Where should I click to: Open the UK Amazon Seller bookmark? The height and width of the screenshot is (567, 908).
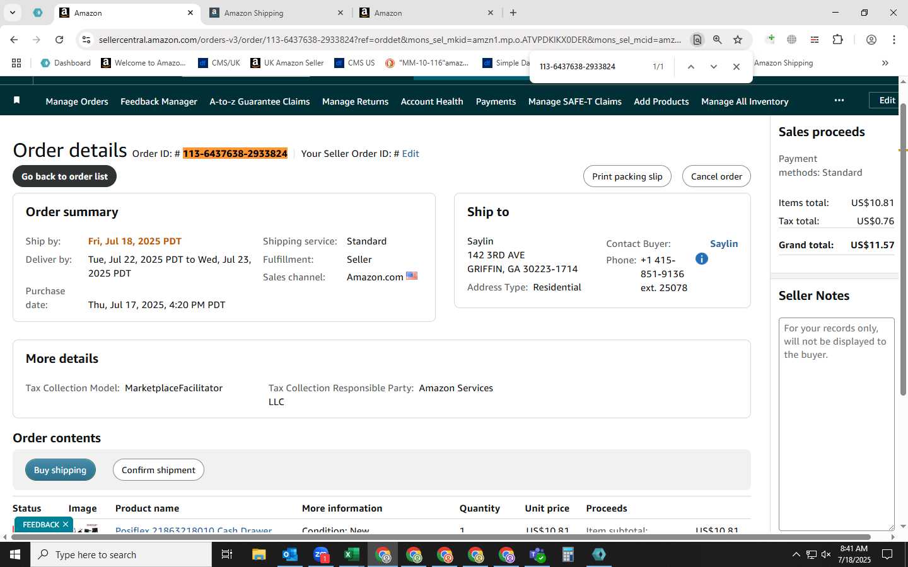pyautogui.click(x=287, y=63)
